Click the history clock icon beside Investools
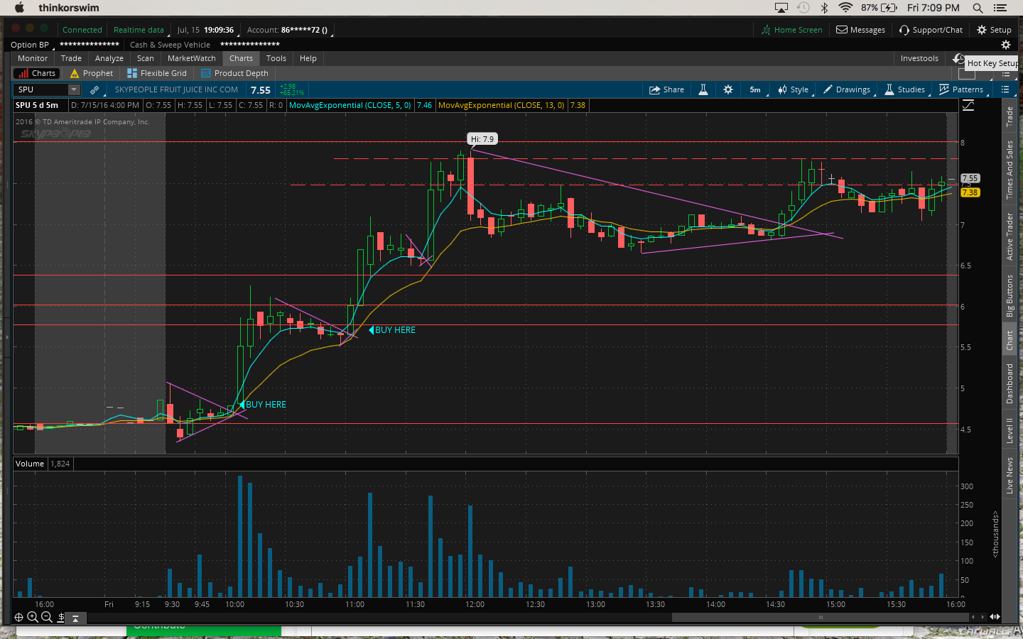 (958, 58)
